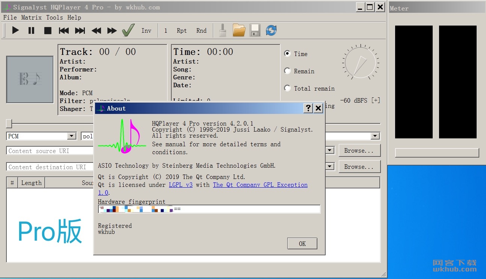This screenshot has height=279, width=486.
Task: Confirm About dialog with OK
Action: [302, 244]
